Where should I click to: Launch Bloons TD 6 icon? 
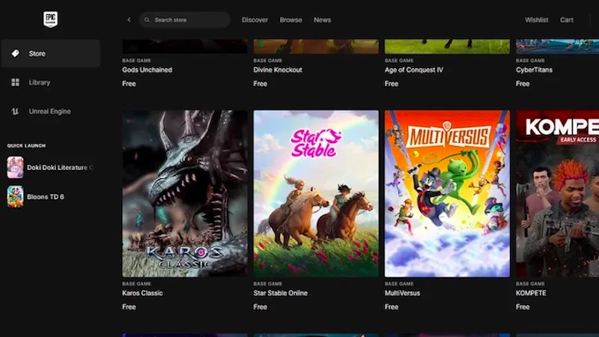click(15, 197)
